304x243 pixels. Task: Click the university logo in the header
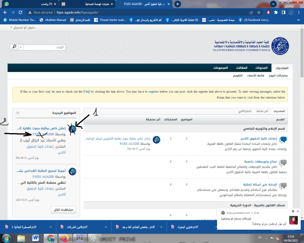[x=280, y=46]
